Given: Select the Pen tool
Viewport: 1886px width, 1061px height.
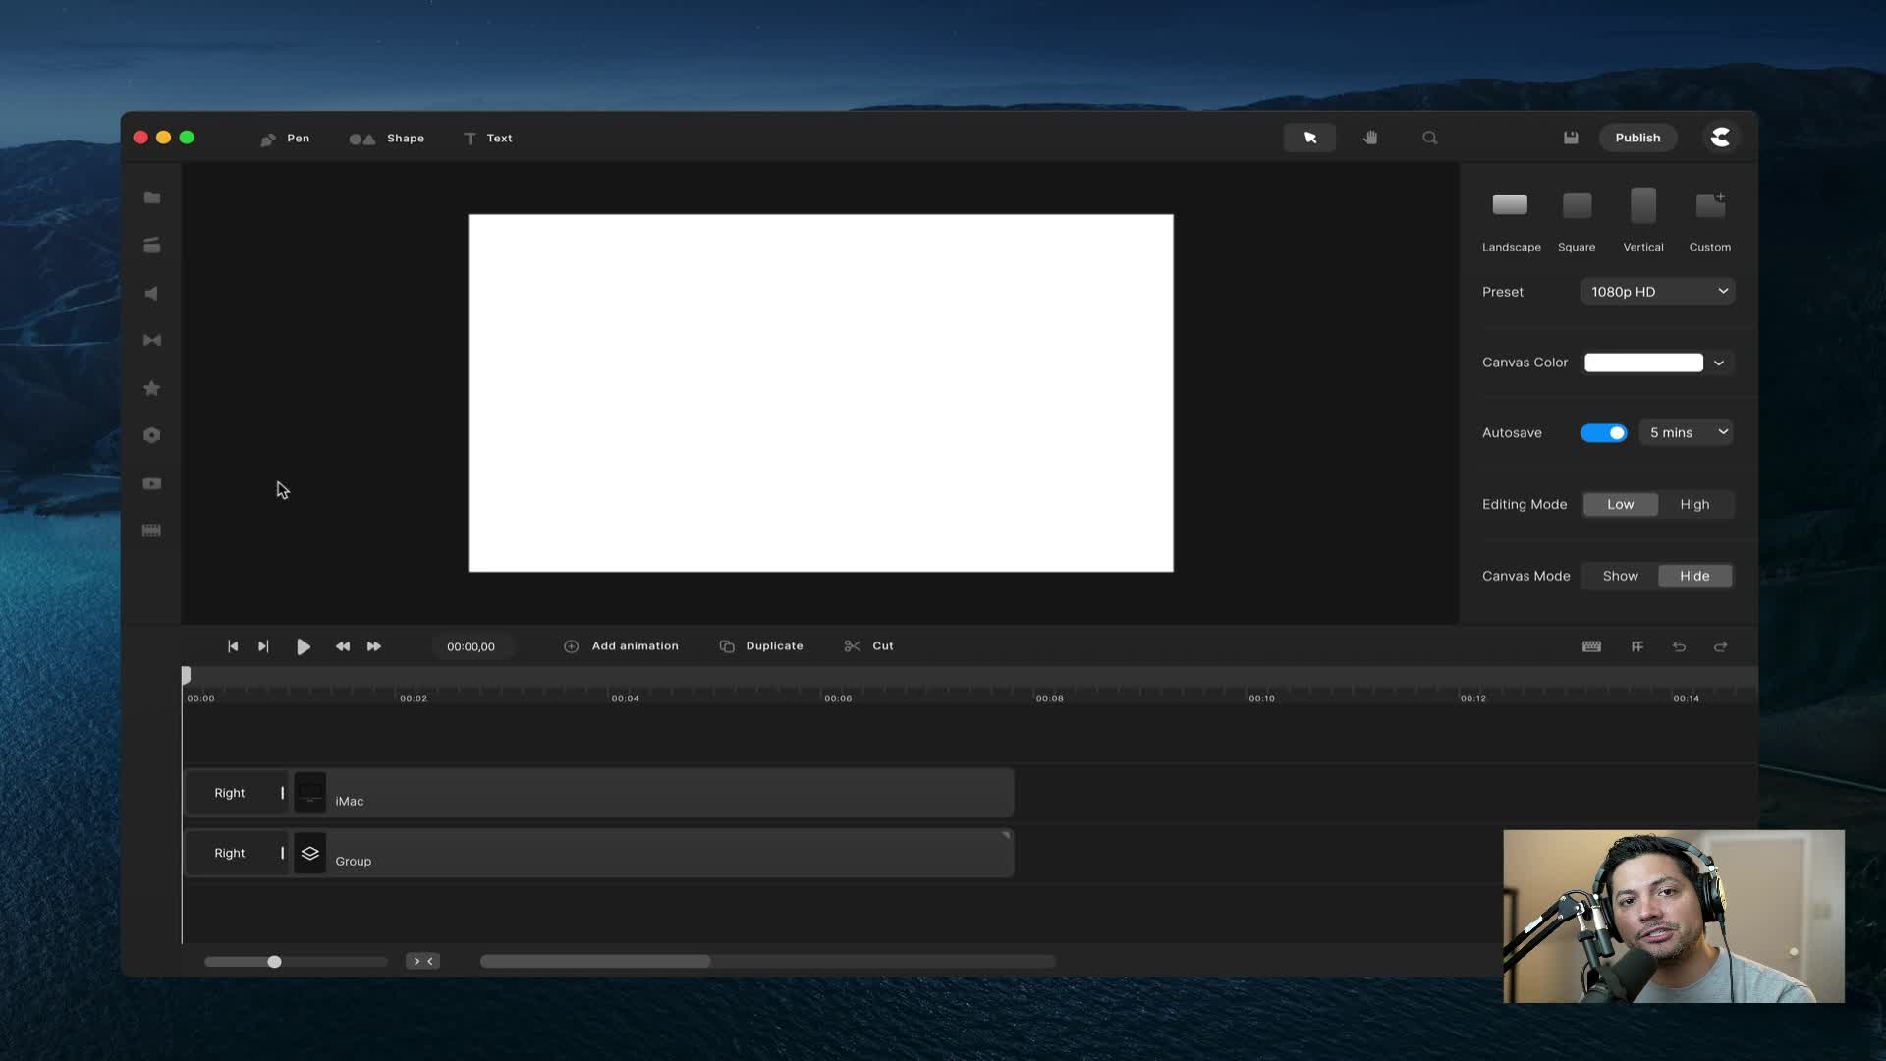Looking at the screenshot, I should coord(285,139).
